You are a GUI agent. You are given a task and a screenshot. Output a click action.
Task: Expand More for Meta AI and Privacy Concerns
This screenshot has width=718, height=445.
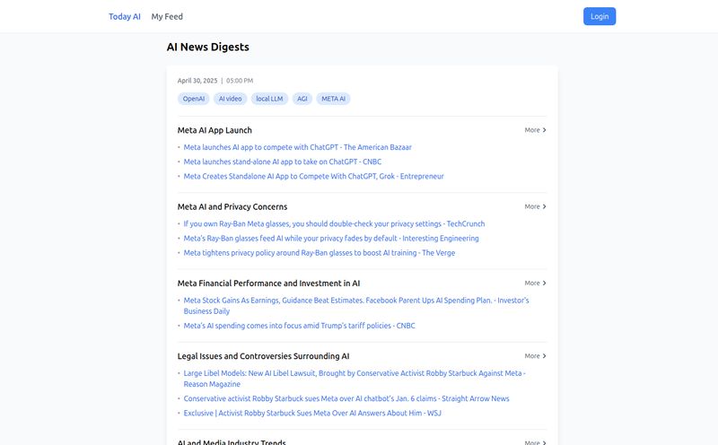(x=535, y=206)
